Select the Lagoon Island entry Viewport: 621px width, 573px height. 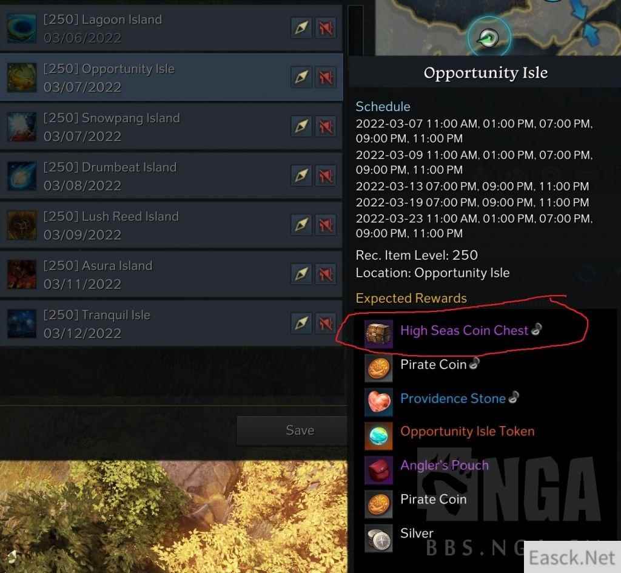171,28
